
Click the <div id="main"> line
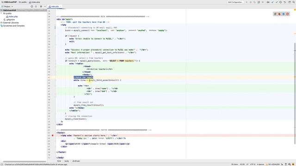[64, 19]
